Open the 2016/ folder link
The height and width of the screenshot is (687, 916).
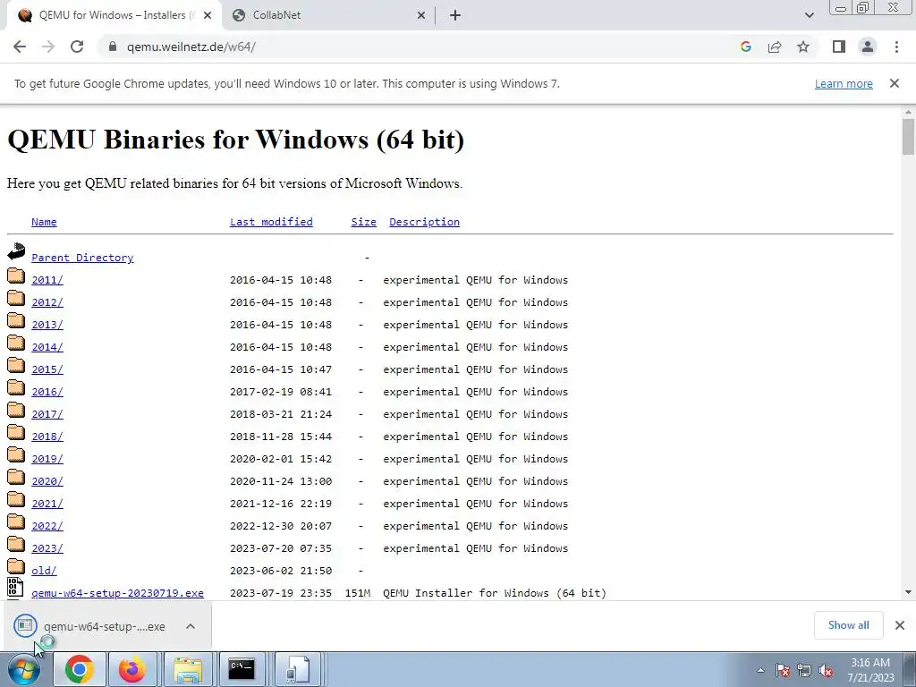click(x=47, y=392)
